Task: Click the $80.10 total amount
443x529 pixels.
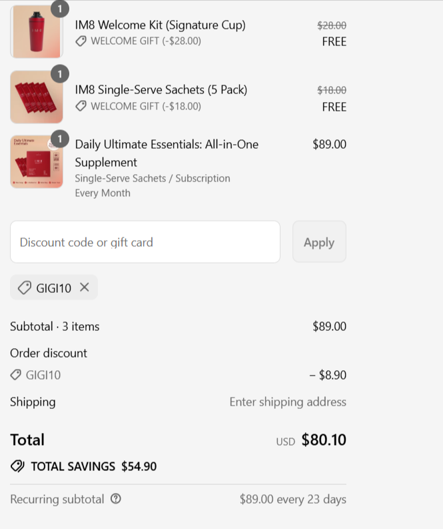Action: pyautogui.click(x=324, y=440)
